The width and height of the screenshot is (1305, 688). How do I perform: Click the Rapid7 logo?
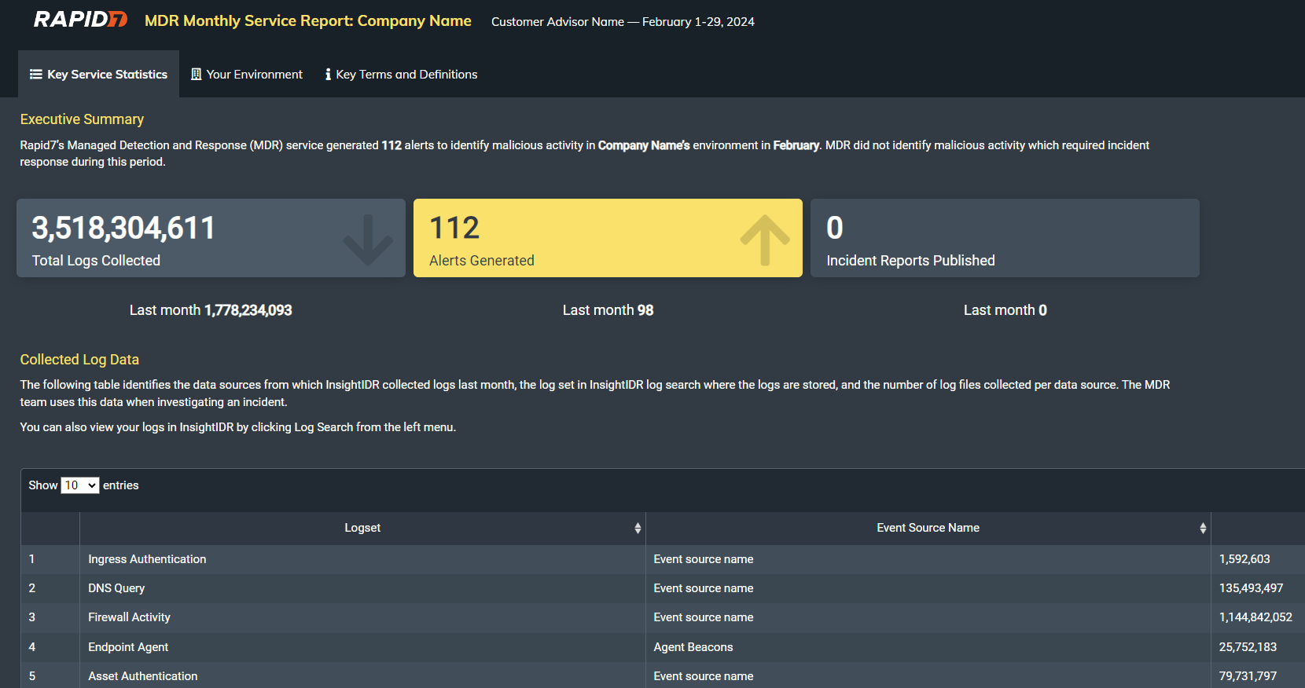[80, 20]
